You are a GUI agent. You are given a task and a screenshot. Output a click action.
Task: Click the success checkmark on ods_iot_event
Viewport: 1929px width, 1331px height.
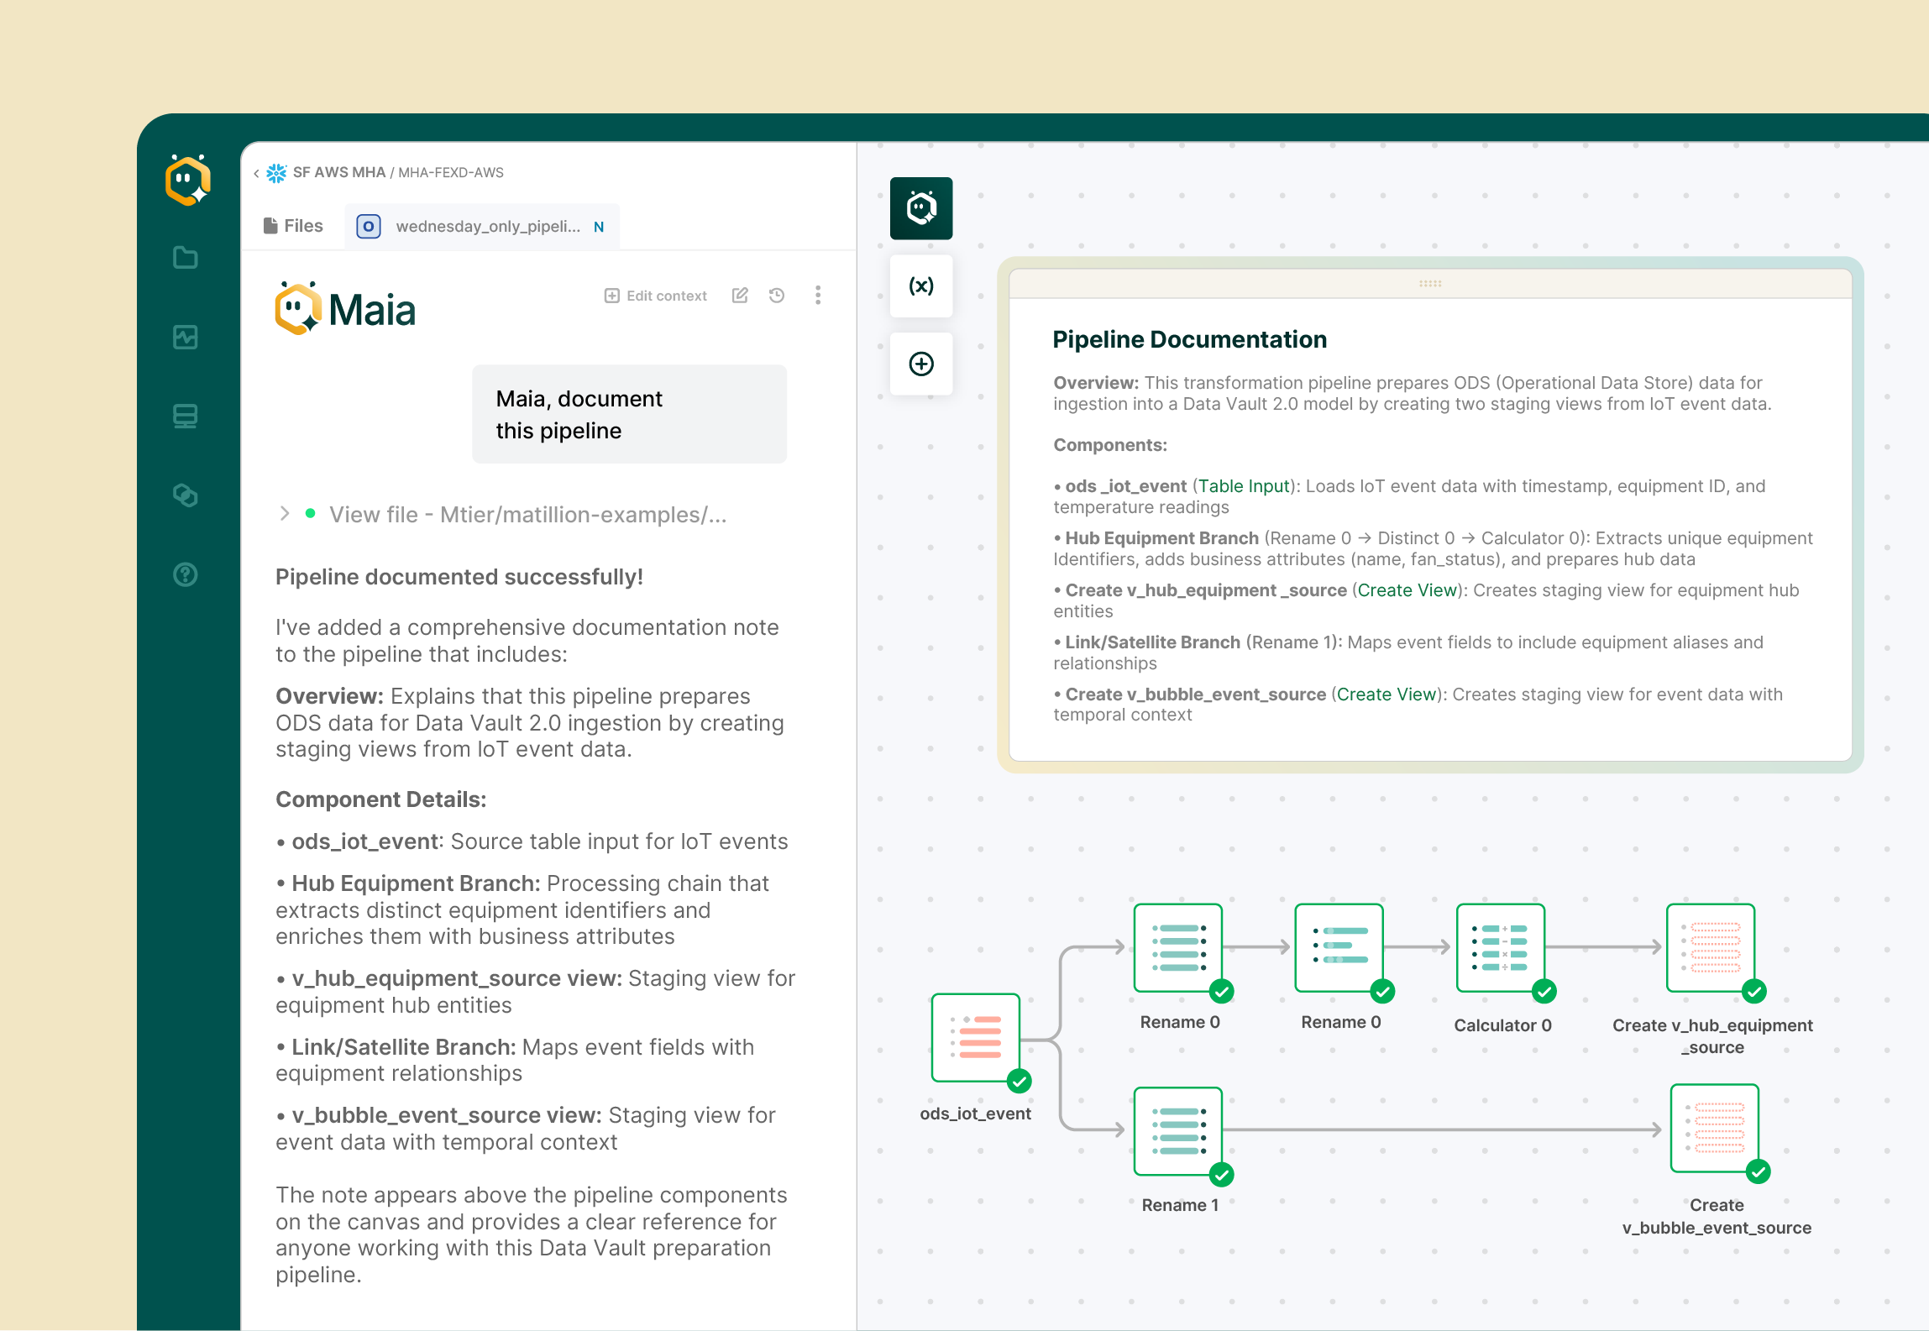(1020, 1082)
